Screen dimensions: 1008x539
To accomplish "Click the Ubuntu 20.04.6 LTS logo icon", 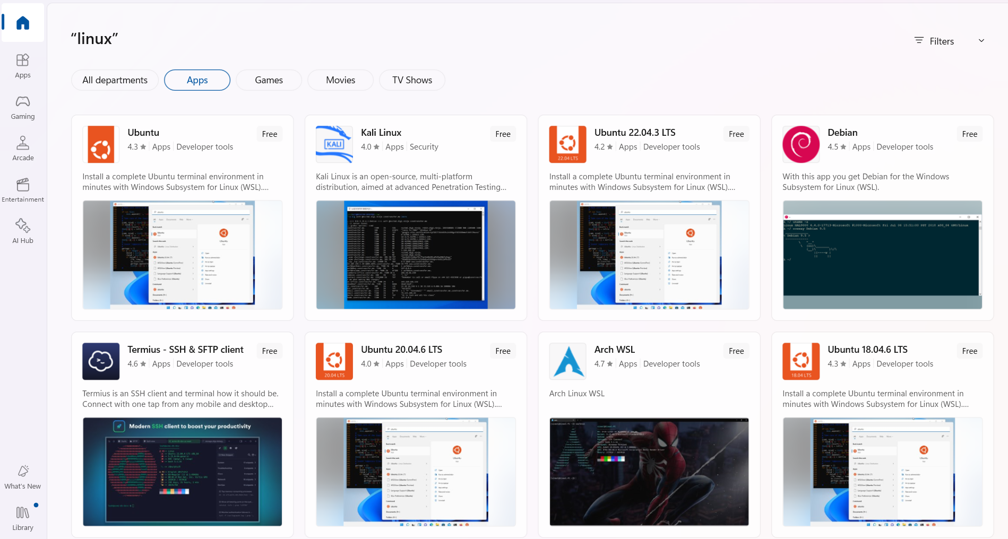I will 334,361.
